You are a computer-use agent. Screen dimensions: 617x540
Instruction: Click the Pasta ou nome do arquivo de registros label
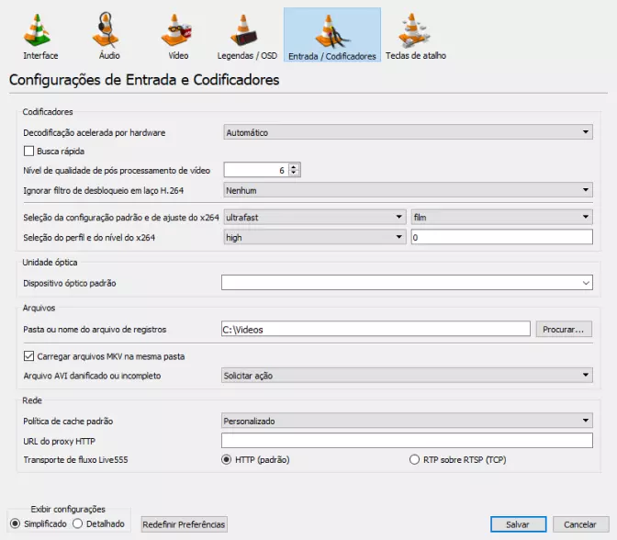(95, 330)
